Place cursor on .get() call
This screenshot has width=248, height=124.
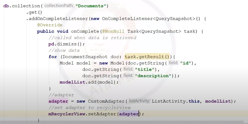coord(34,12)
